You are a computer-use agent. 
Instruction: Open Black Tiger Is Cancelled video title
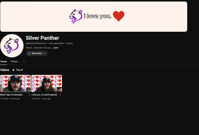tap(11, 95)
